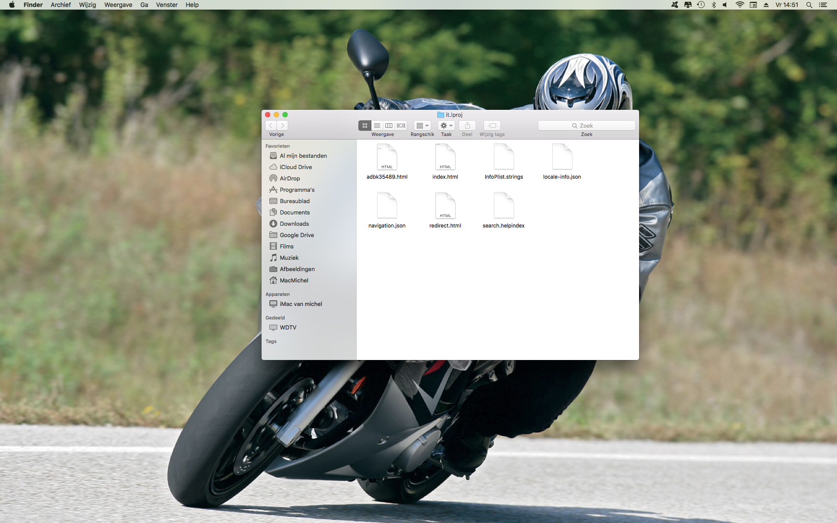837x523 pixels.
Task: Open the Help menu
Action: 192,5
